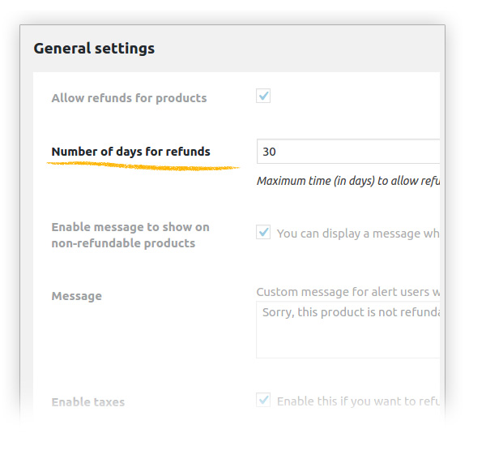Viewport: 486px width, 459px height.
Task: Click the 'Enable this if you want' text
Action: pyautogui.click(x=358, y=401)
